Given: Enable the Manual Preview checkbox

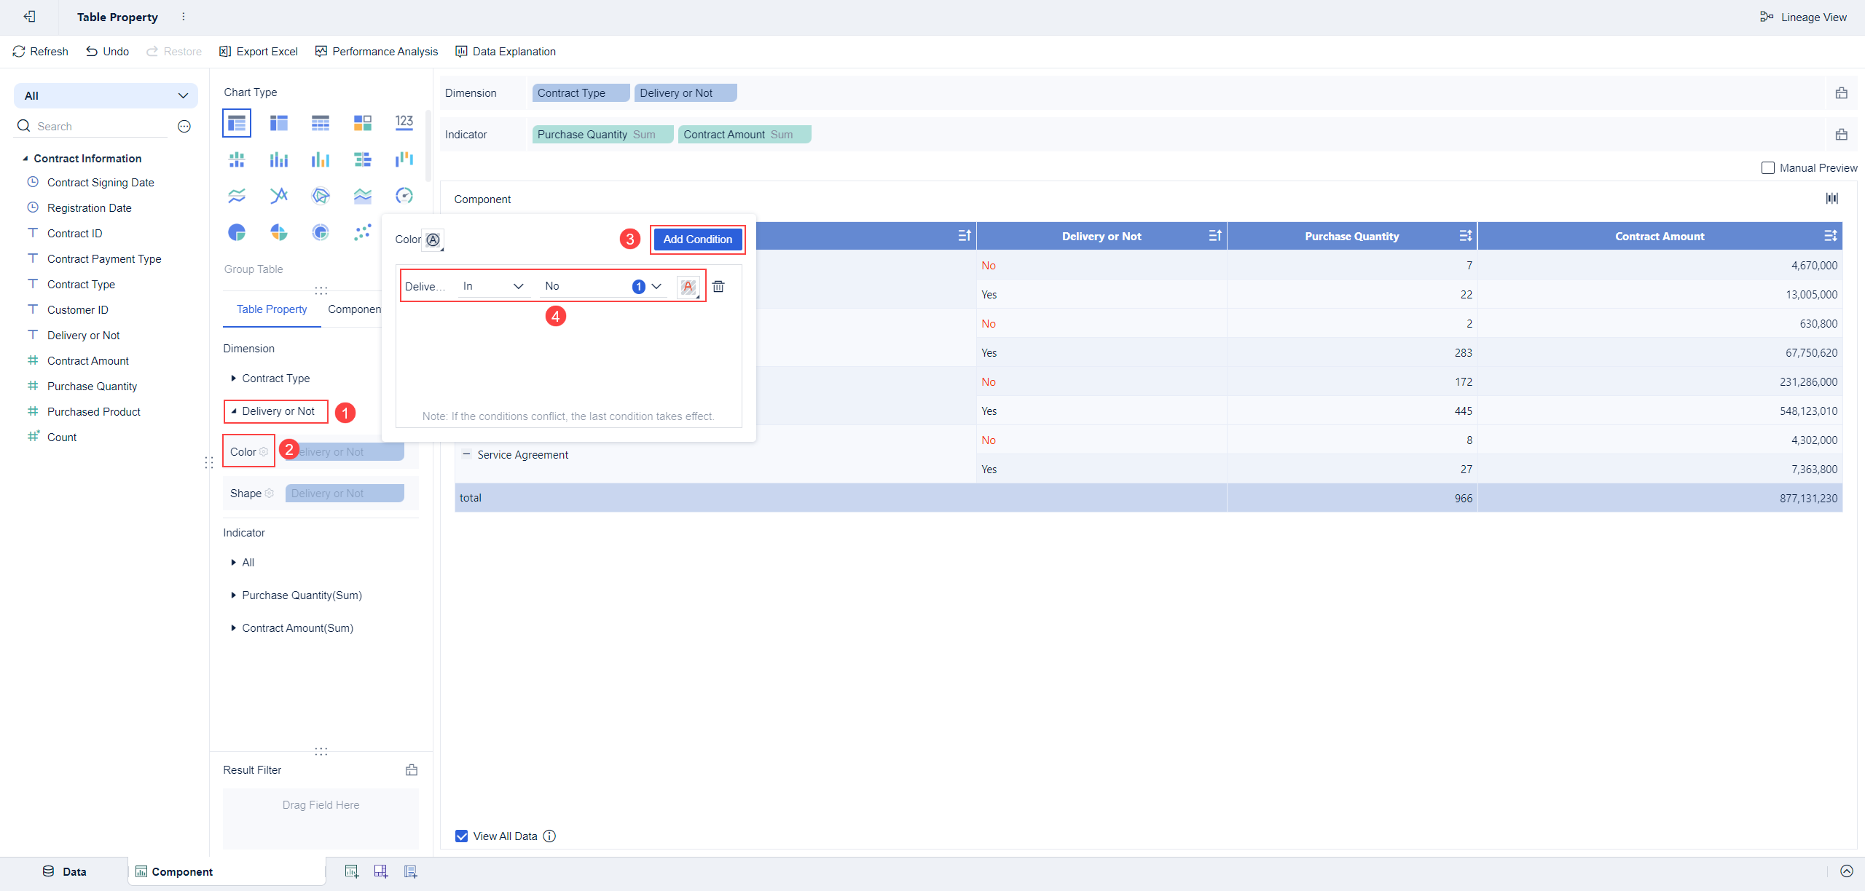Looking at the screenshot, I should point(1768,168).
